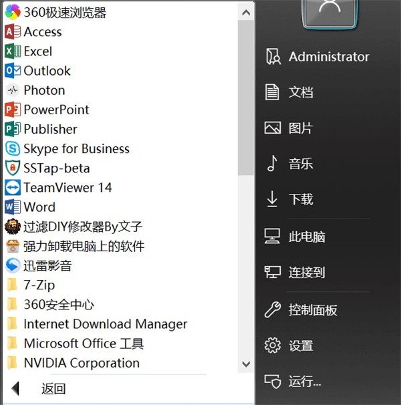The image size is (401, 405).
Task: Click the Publisher program name
Action: coord(50,129)
